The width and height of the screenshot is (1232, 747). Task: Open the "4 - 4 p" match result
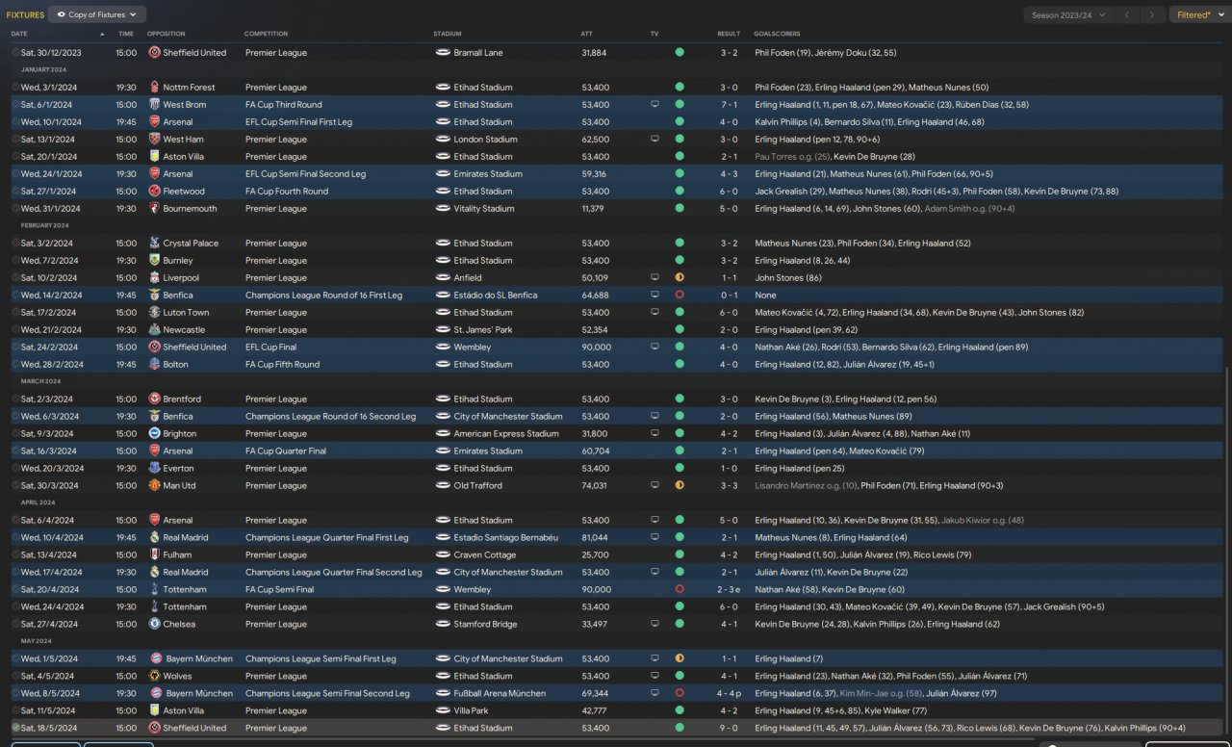(731, 694)
